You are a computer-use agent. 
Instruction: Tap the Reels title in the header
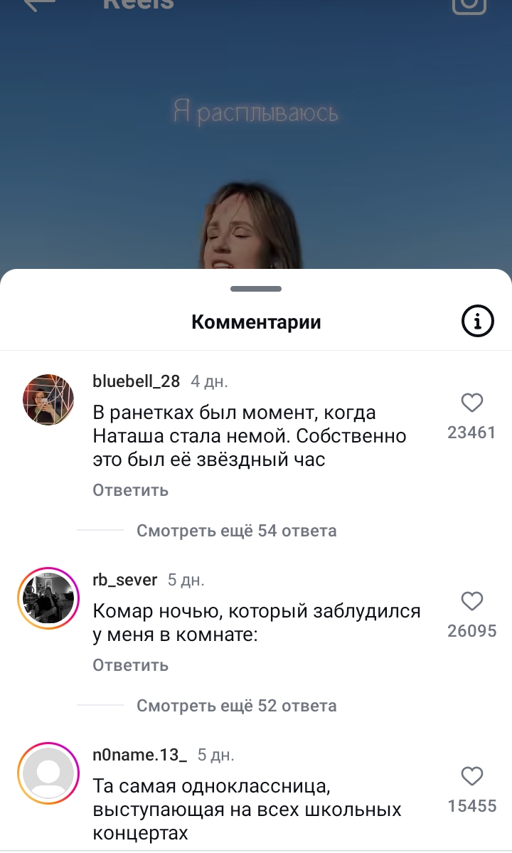pyautogui.click(x=139, y=5)
